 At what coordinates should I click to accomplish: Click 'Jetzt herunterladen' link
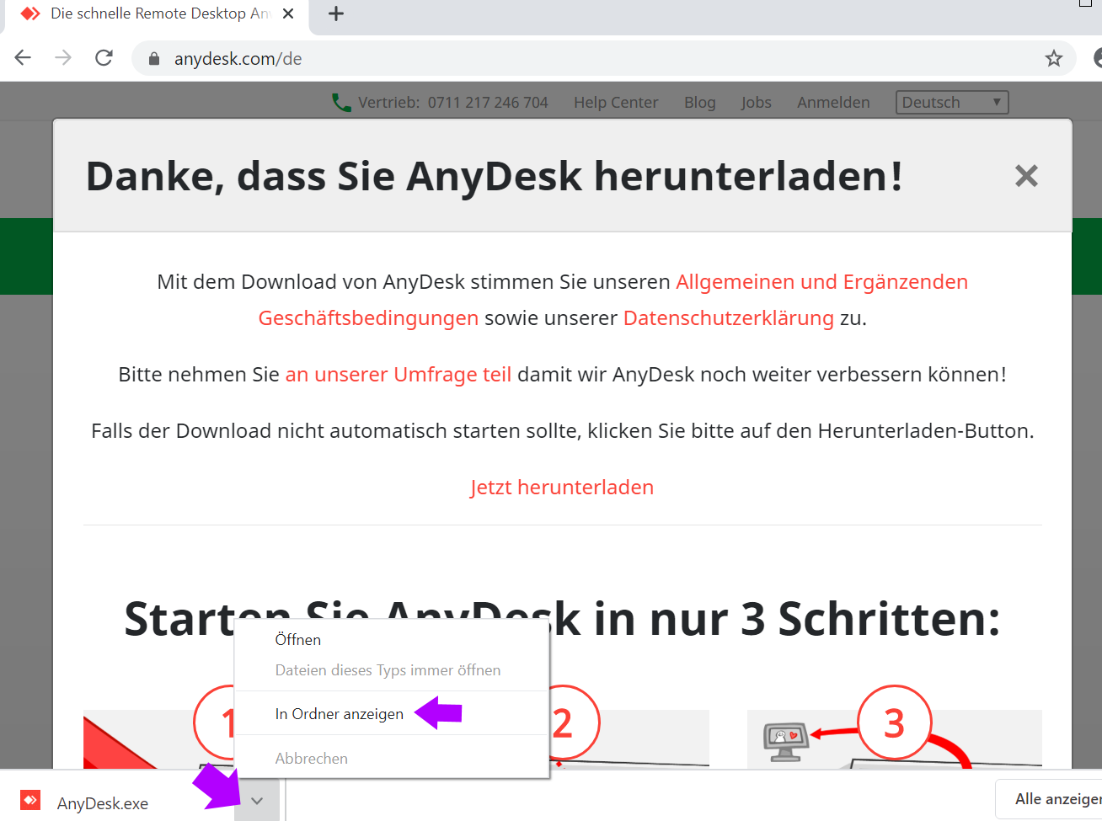(562, 488)
